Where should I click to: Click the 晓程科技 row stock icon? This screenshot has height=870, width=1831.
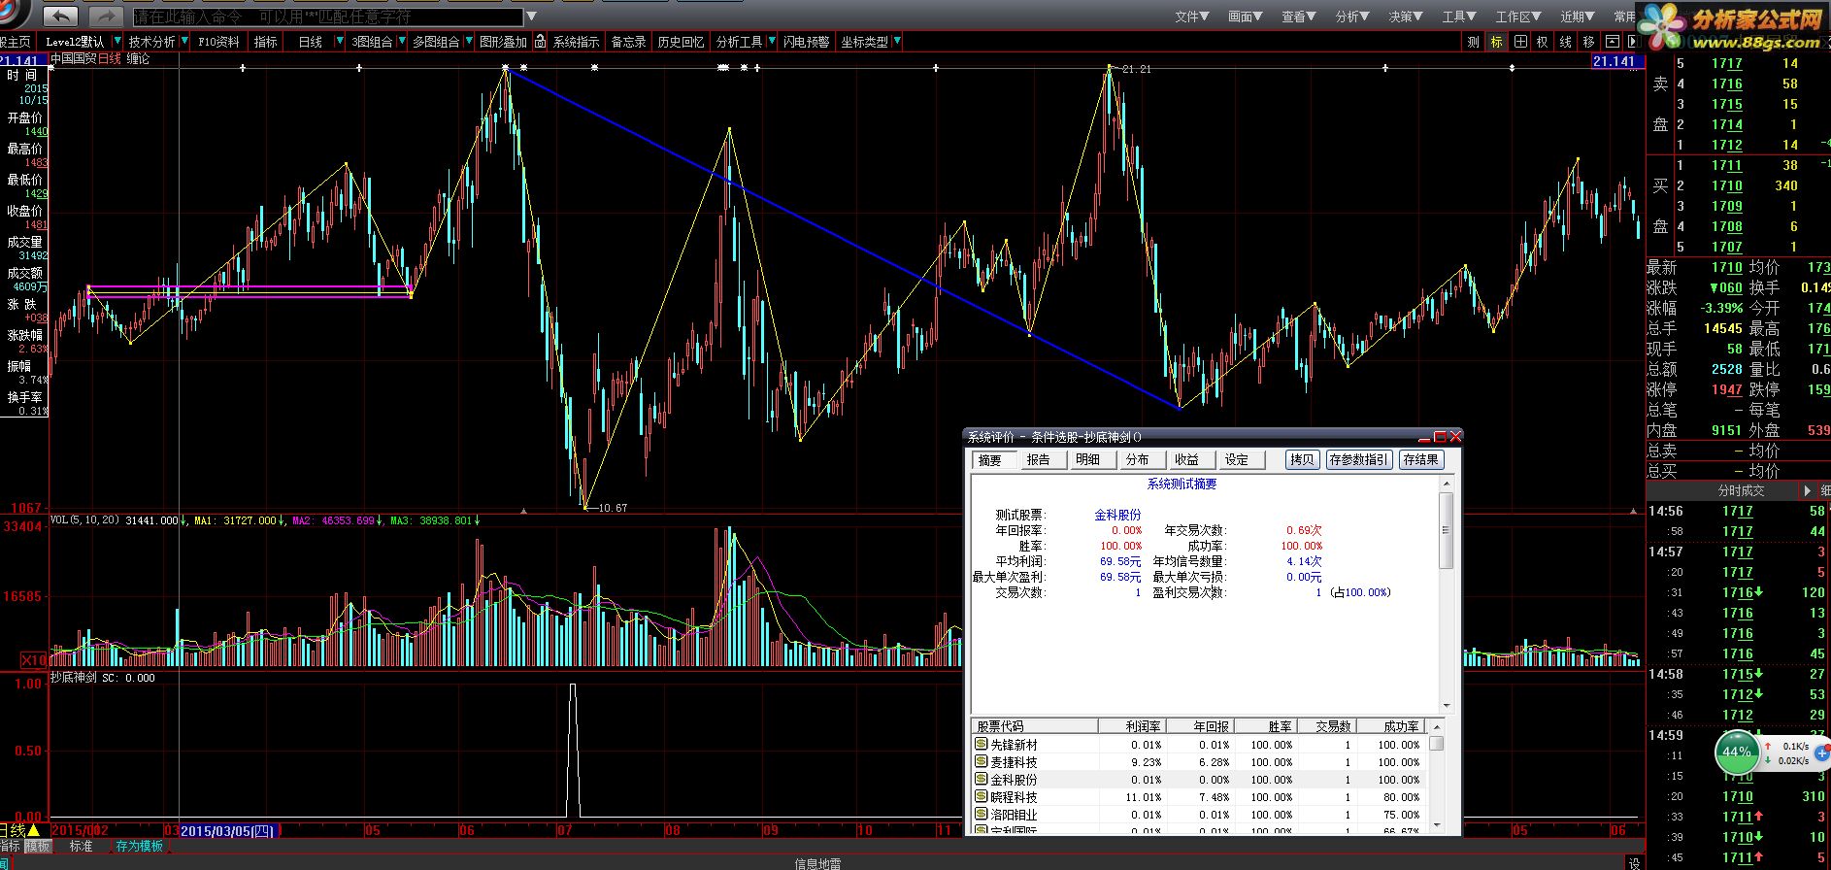point(981,796)
